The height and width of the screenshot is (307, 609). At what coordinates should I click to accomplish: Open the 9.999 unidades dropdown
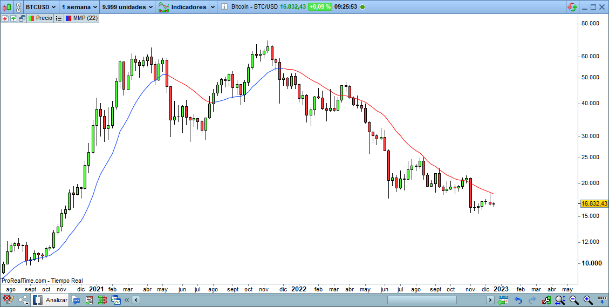pos(127,7)
